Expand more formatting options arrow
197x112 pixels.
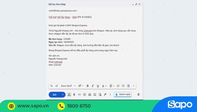coord(133,86)
